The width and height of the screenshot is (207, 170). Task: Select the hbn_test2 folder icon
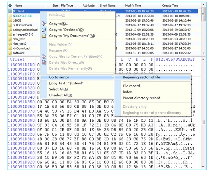[10, 43]
